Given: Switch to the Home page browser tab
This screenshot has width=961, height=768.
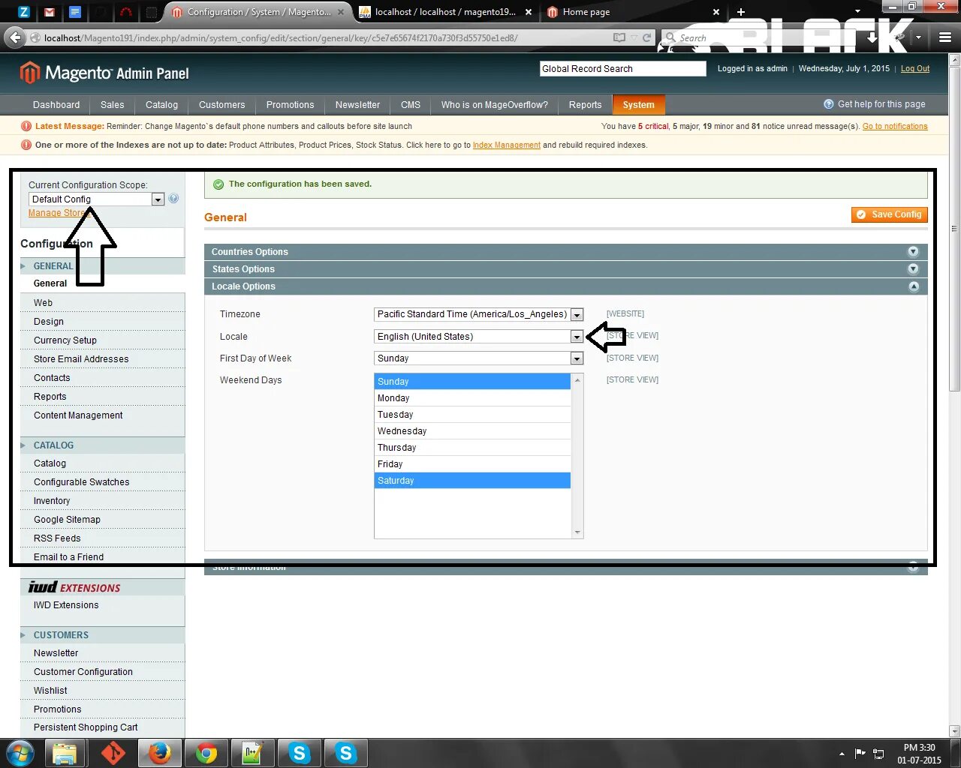Looking at the screenshot, I should (634, 12).
